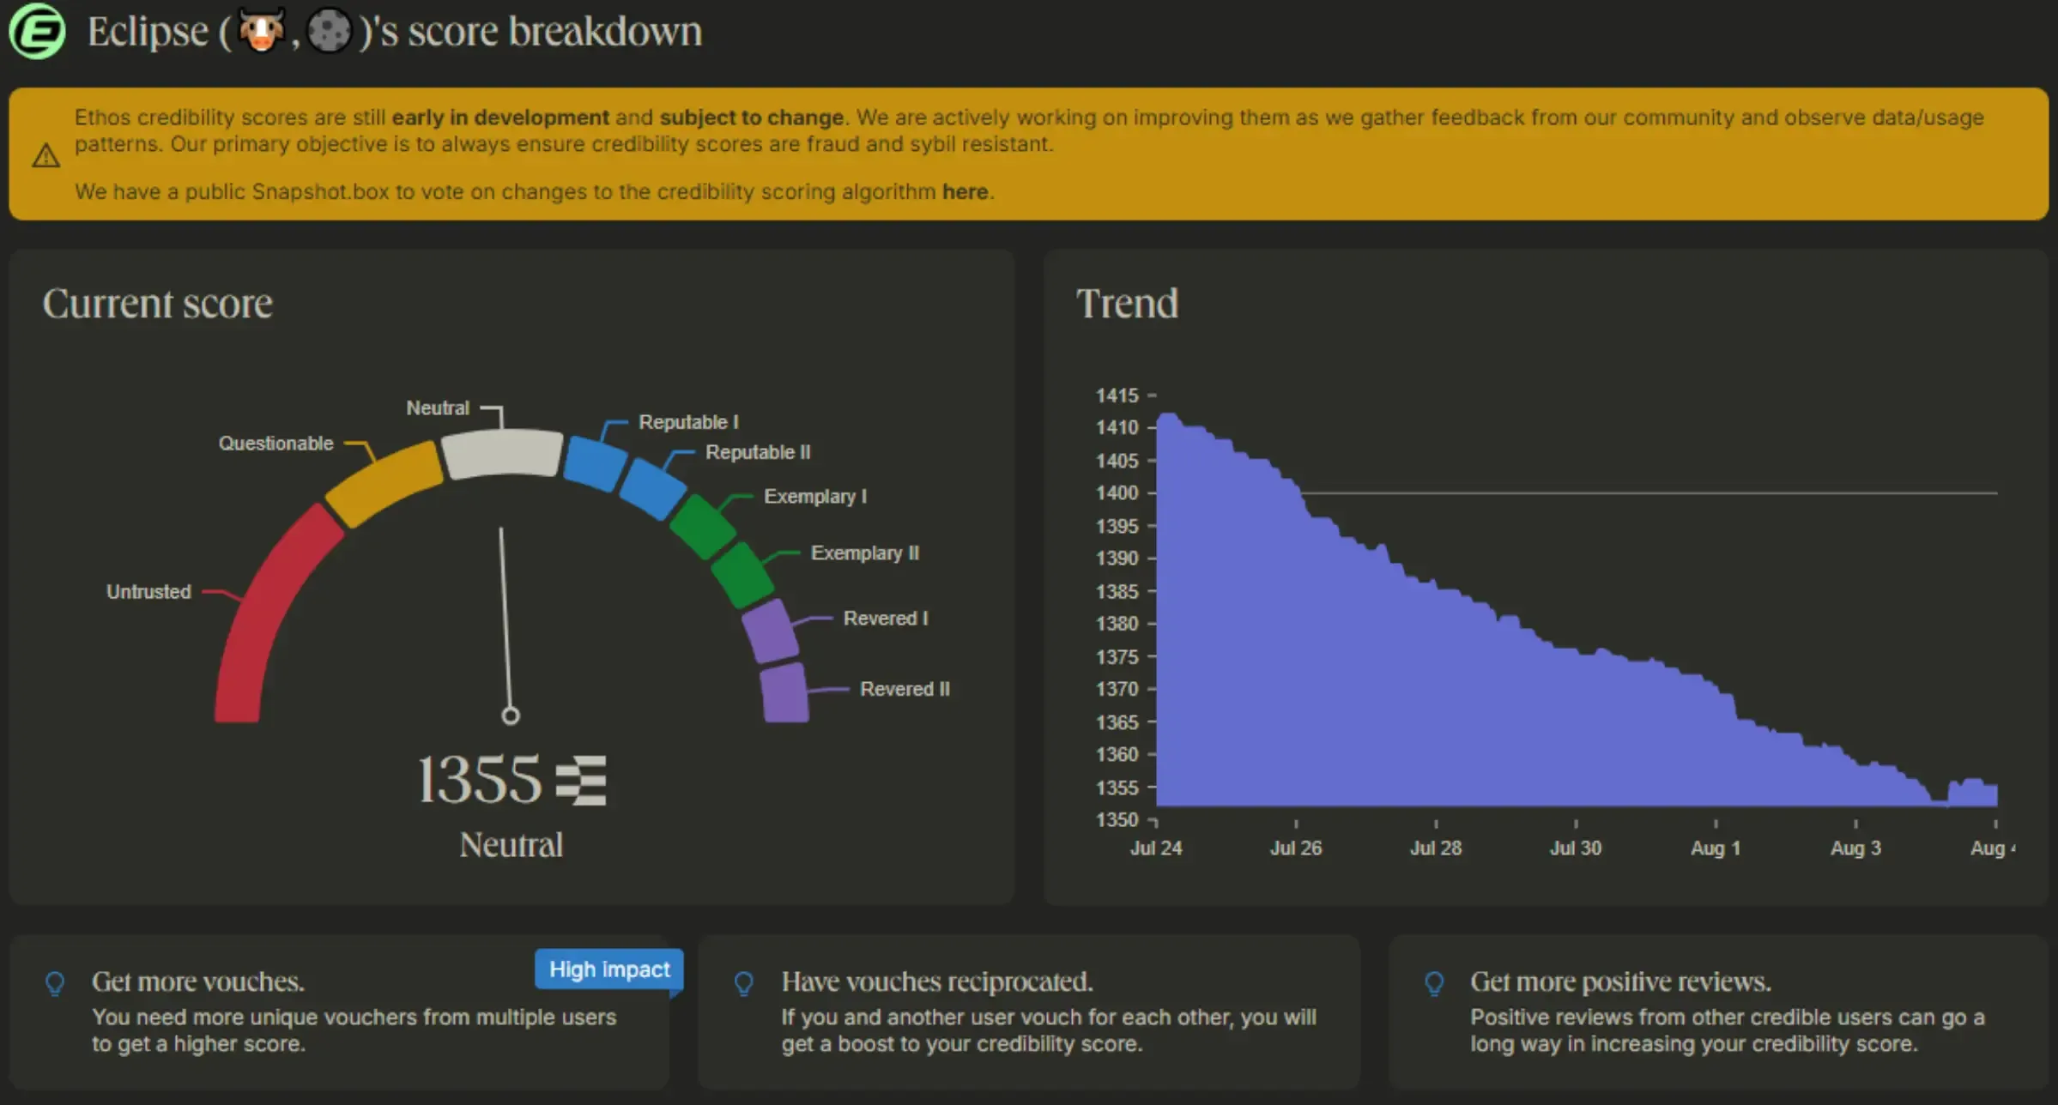Click the cow emoji avatar in title
The image size is (2058, 1105).
pos(261,31)
